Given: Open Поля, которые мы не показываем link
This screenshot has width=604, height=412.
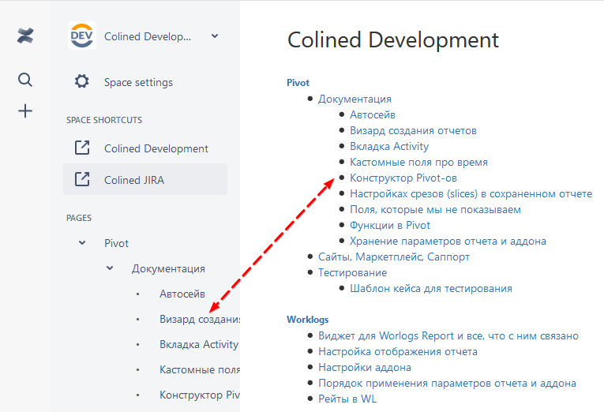Looking at the screenshot, I should tap(435, 209).
